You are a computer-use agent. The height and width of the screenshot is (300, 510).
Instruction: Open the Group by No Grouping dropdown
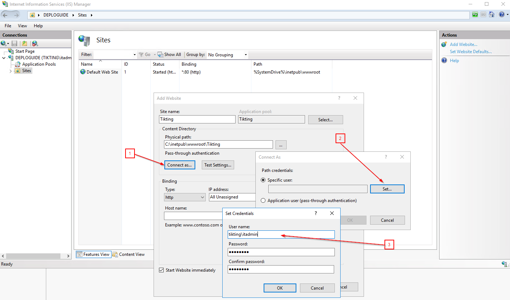pos(228,55)
